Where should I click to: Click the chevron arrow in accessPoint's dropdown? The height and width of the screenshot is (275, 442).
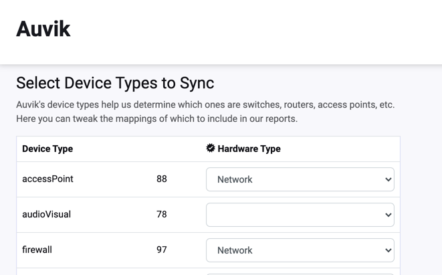coord(388,179)
